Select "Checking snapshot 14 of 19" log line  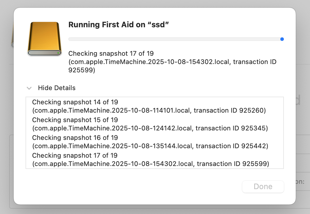[75, 102]
